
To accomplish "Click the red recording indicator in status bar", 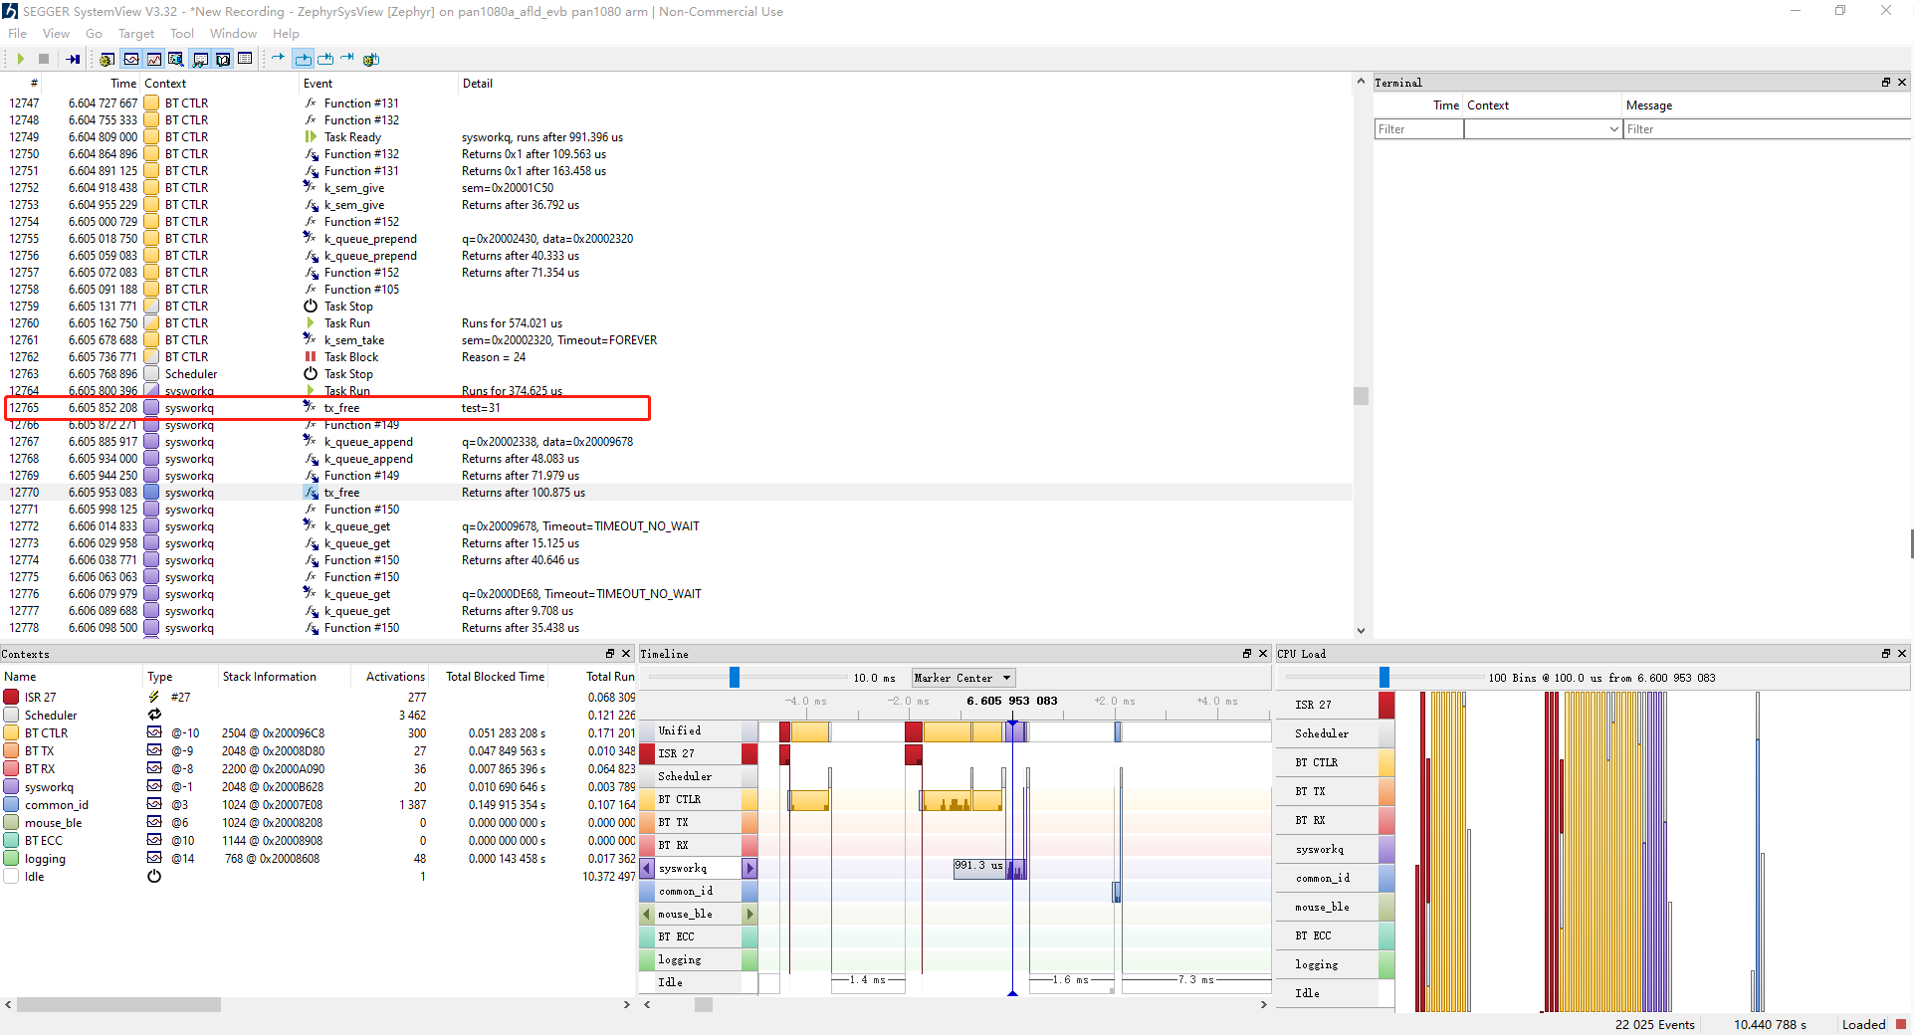I will [1901, 1024].
